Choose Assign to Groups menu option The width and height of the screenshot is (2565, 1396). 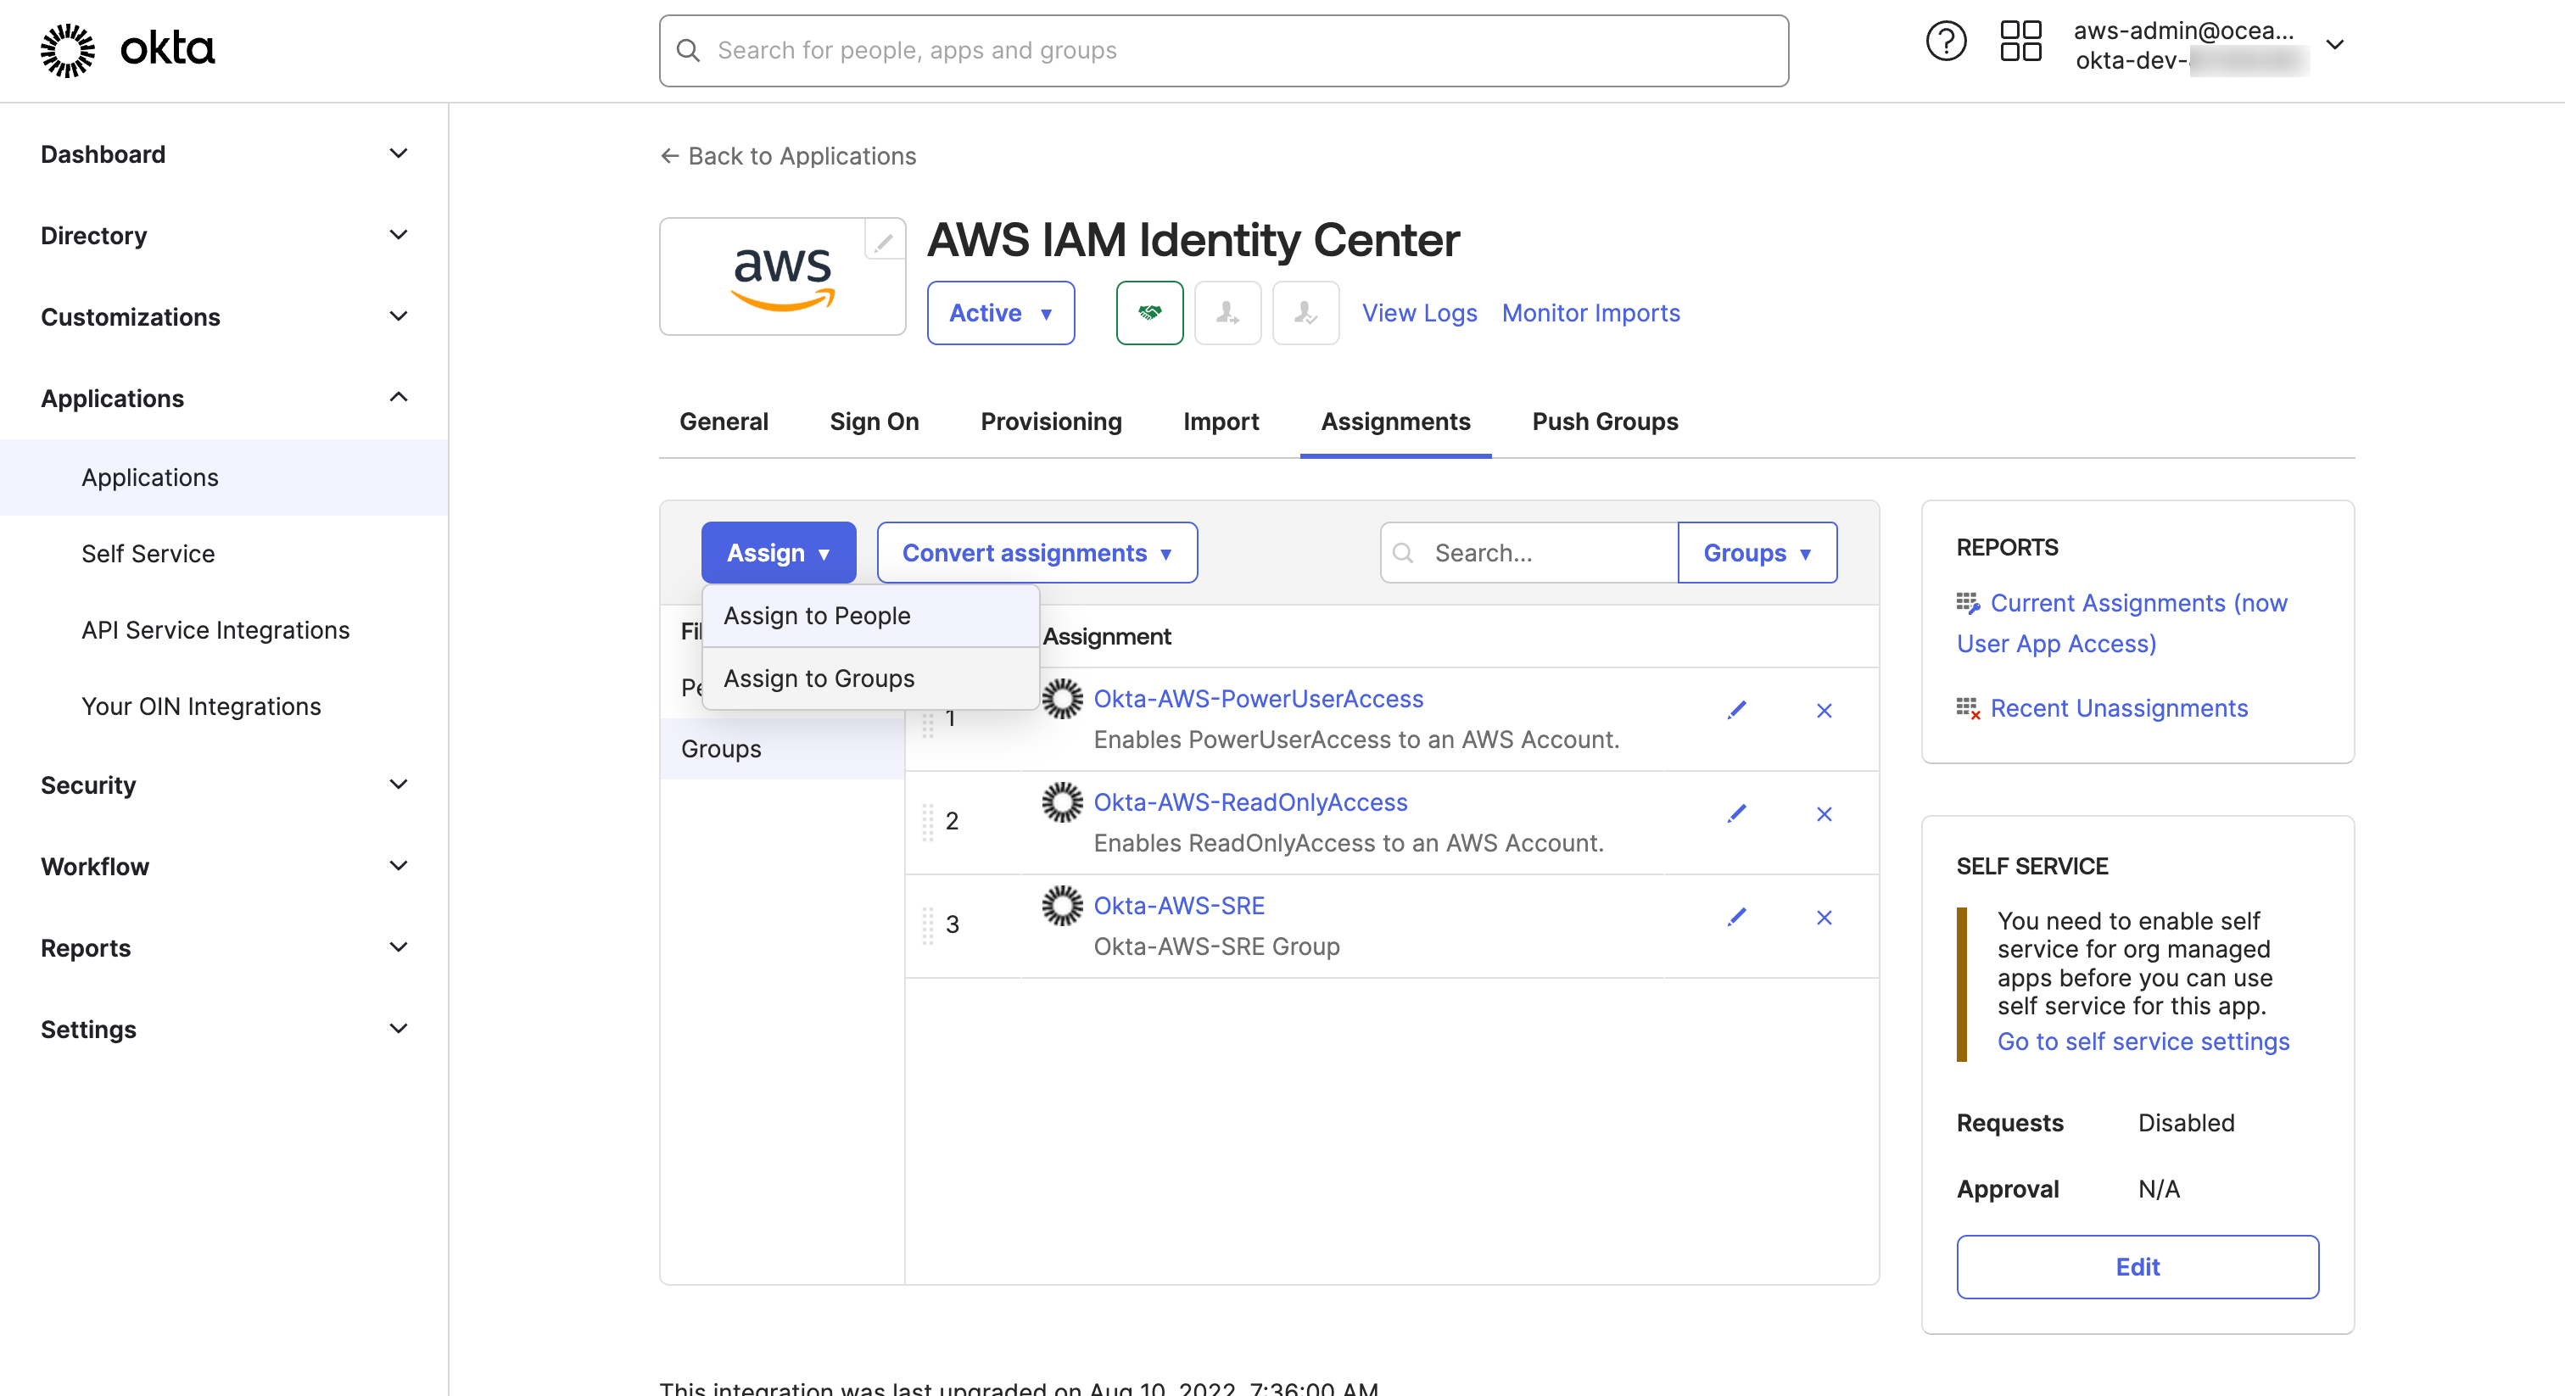pyautogui.click(x=819, y=678)
